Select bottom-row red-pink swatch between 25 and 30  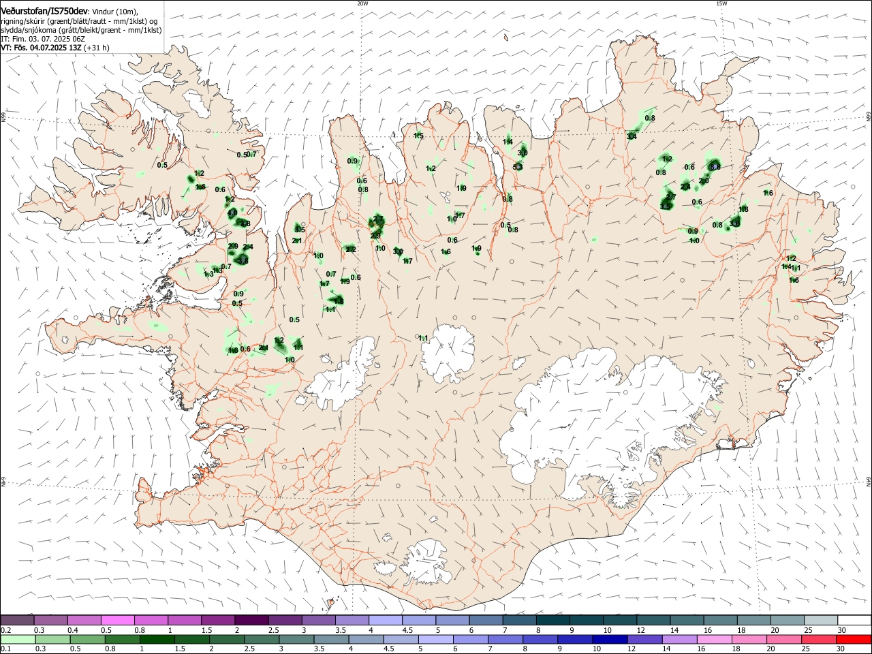820,639
